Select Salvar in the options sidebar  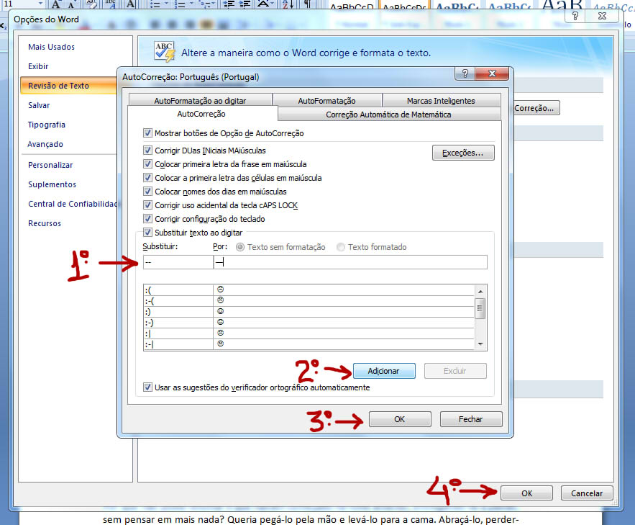click(39, 105)
